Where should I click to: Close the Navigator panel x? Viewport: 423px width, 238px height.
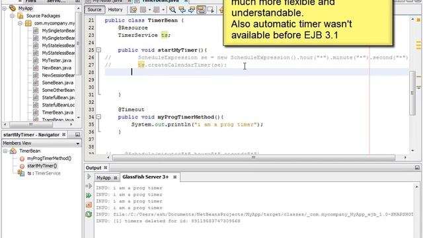click(64, 134)
